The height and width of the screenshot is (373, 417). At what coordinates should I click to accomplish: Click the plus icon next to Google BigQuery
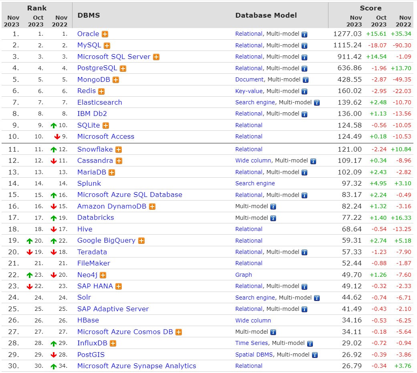pyautogui.click(x=141, y=241)
